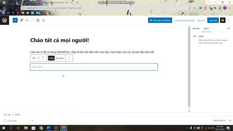233x131 pixels.
Task: Click Chuyển sang bản nháp link
Action: [185, 20]
